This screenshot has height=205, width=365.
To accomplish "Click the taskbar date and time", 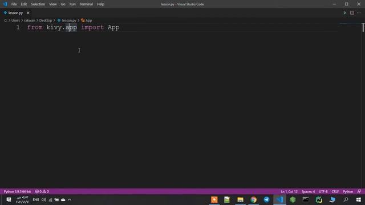I will [x=22, y=200].
